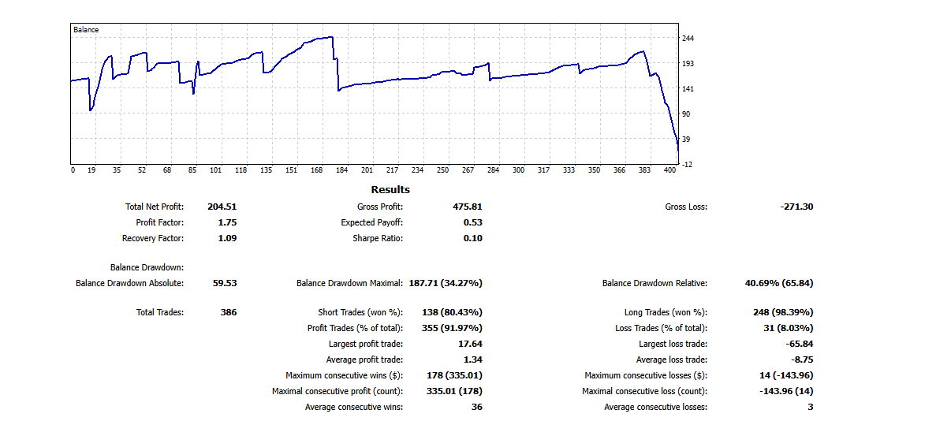
Task: Click the Balance Drawdown Relative label
Action: click(x=655, y=284)
